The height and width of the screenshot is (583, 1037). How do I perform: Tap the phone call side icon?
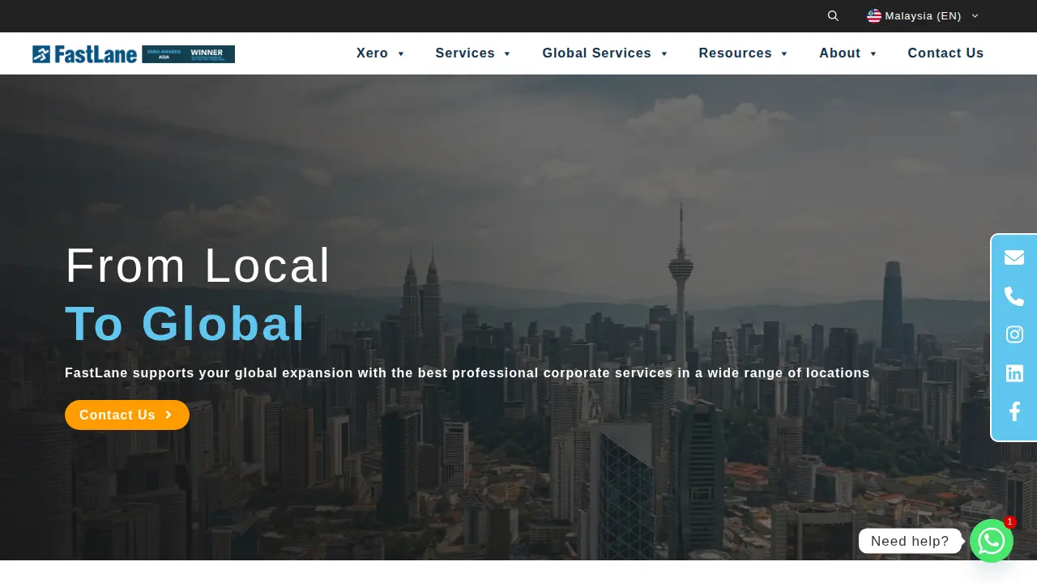point(1014,296)
